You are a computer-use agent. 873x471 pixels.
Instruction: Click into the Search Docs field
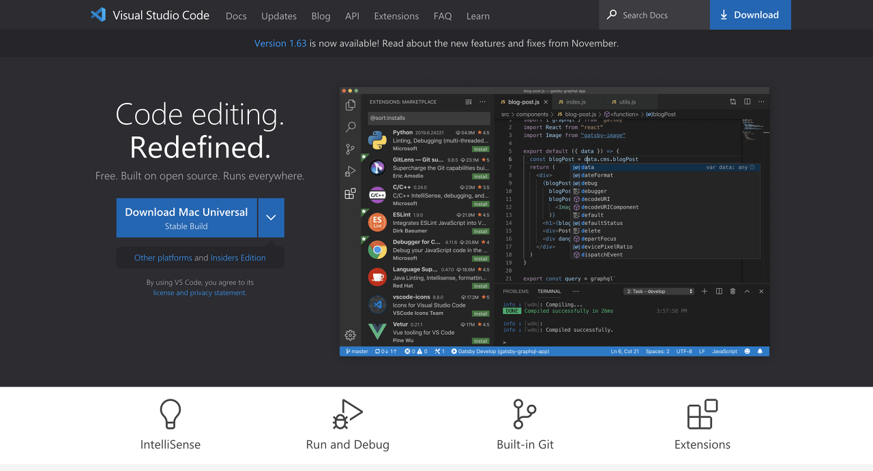pos(655,14)
